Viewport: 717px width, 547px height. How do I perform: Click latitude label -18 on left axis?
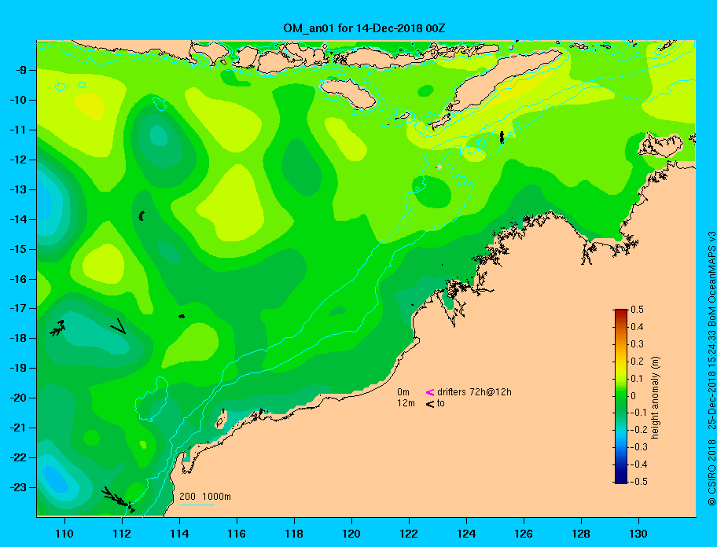pos(17,338)
